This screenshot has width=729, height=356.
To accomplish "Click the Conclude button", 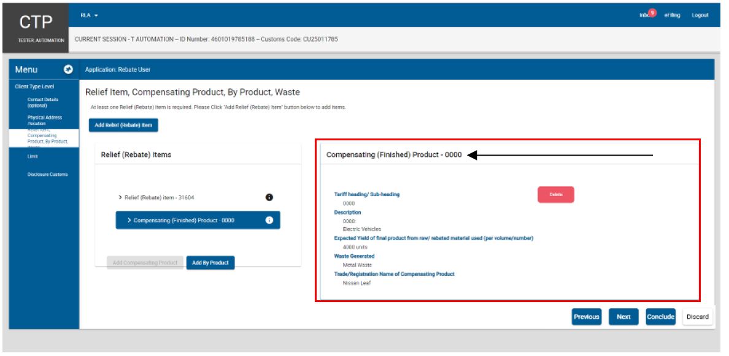I will pos(660,317).
